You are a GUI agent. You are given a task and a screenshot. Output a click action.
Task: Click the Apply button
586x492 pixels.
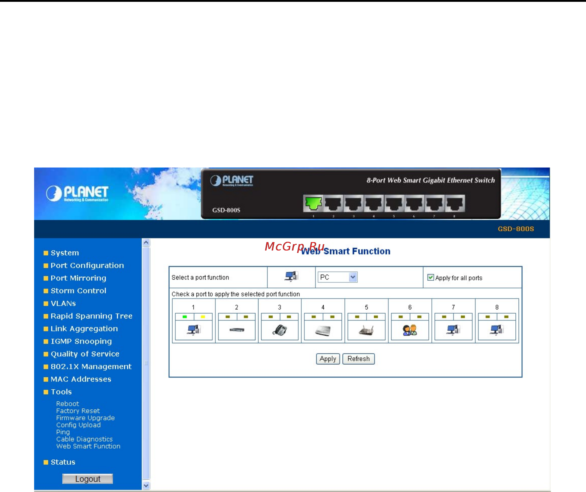click(x=328, y=359)
